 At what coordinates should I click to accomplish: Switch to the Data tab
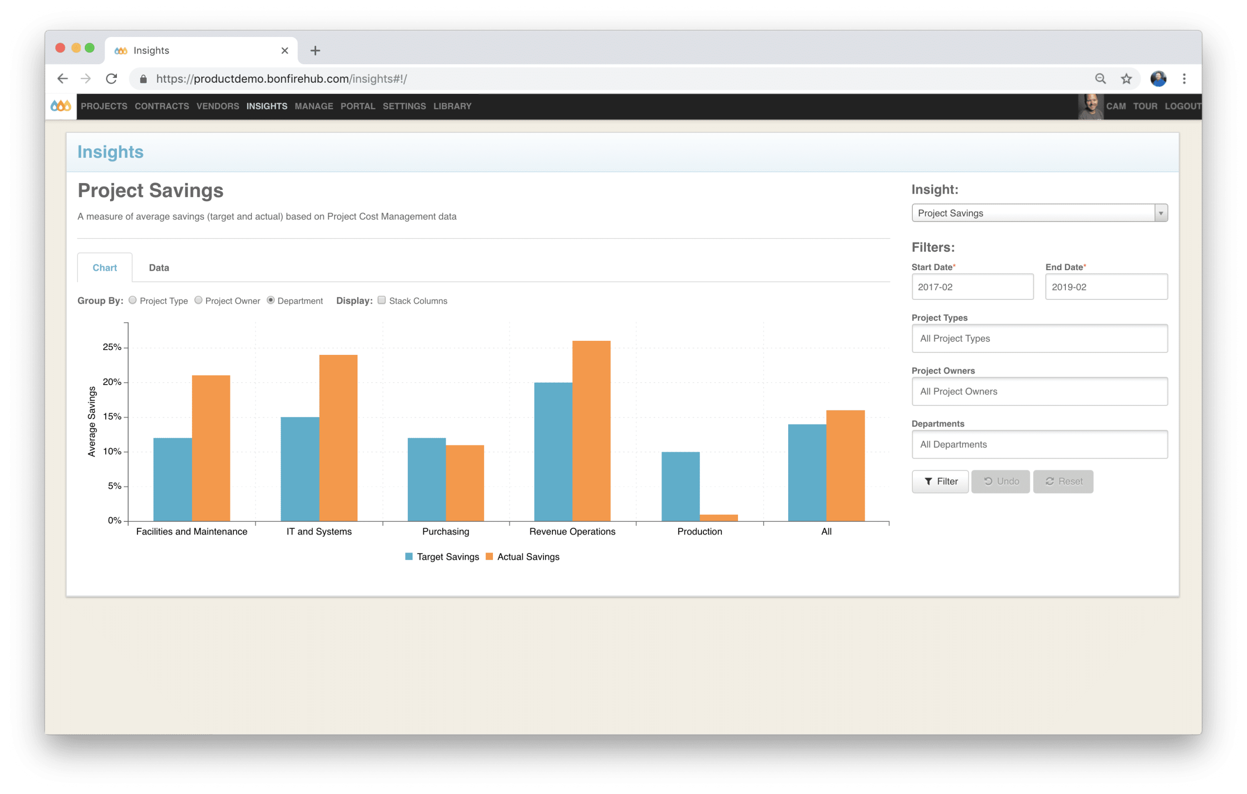click(158, 268)
